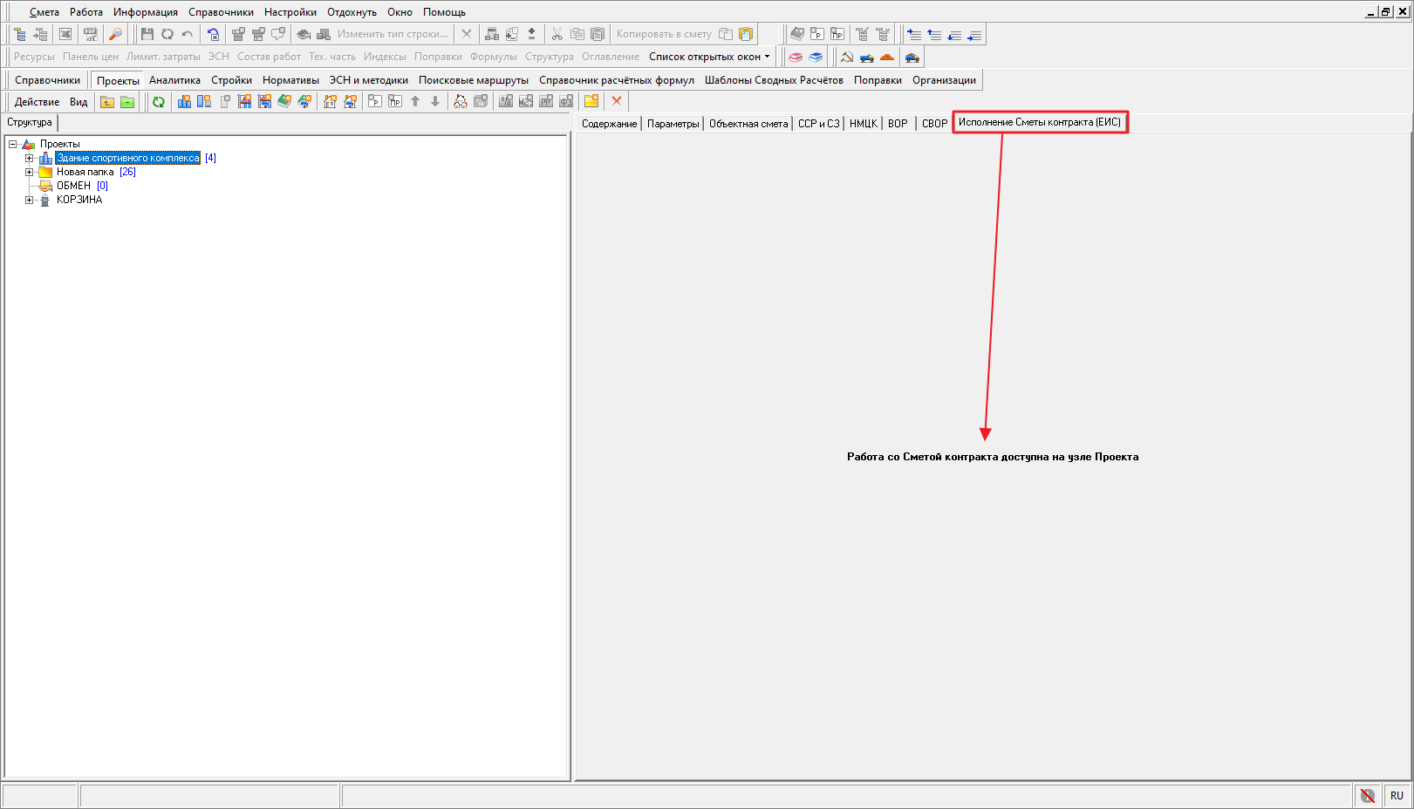Open the 'Настройки' menu
This screenshot has width=1414, height=809.
290,12
